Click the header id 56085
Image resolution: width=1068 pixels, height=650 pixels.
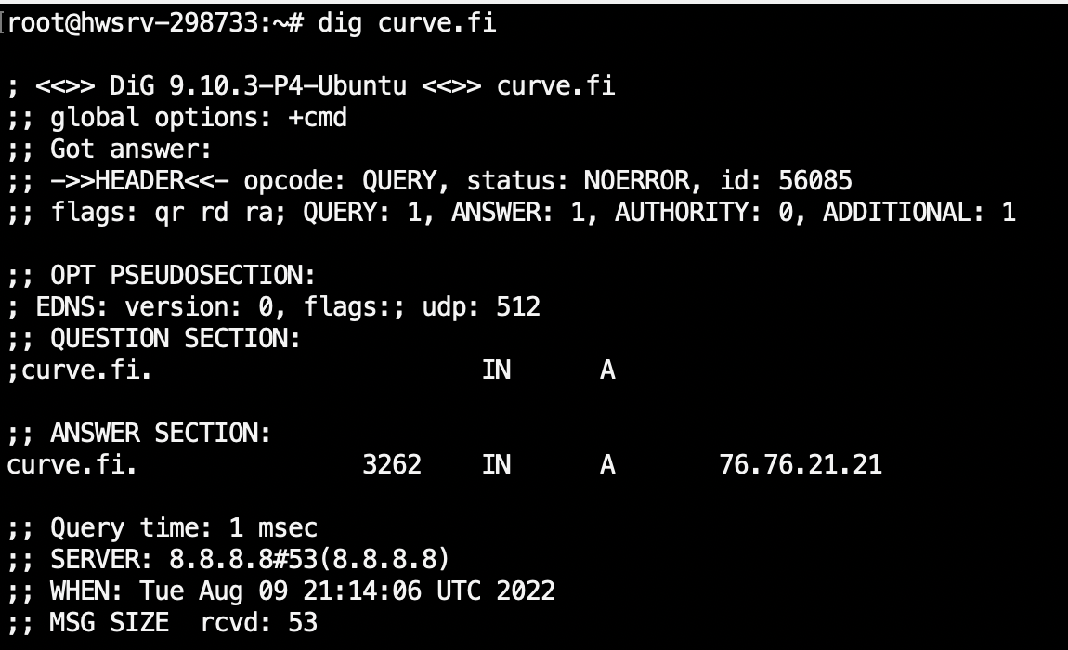click(786, 181)
